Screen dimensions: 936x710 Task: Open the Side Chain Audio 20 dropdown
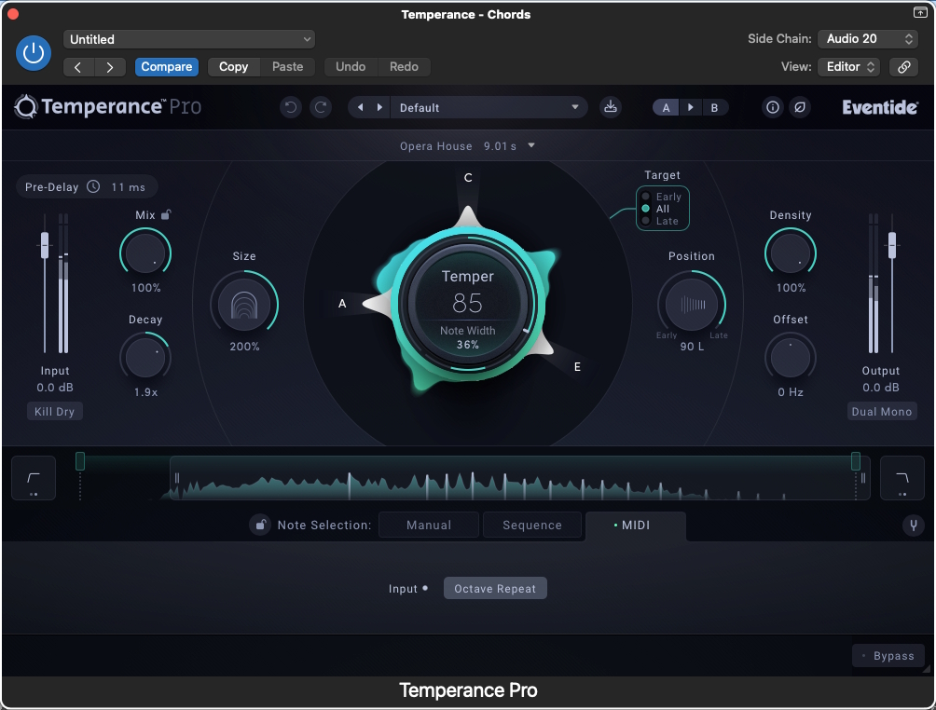coord(868,39)
